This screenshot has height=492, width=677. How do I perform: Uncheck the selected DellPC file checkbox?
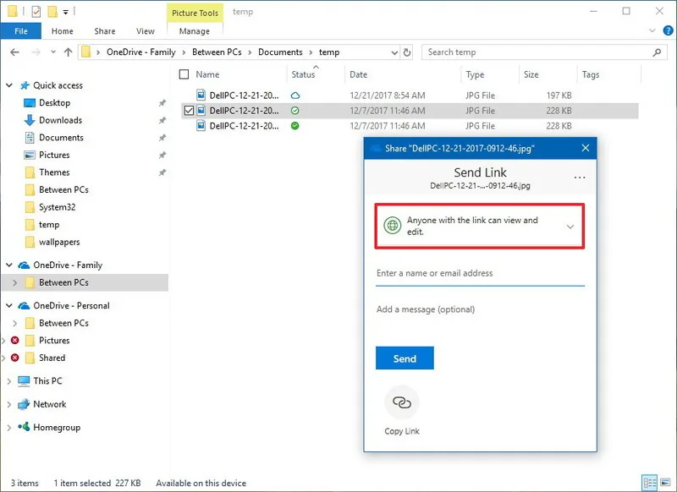189,111
